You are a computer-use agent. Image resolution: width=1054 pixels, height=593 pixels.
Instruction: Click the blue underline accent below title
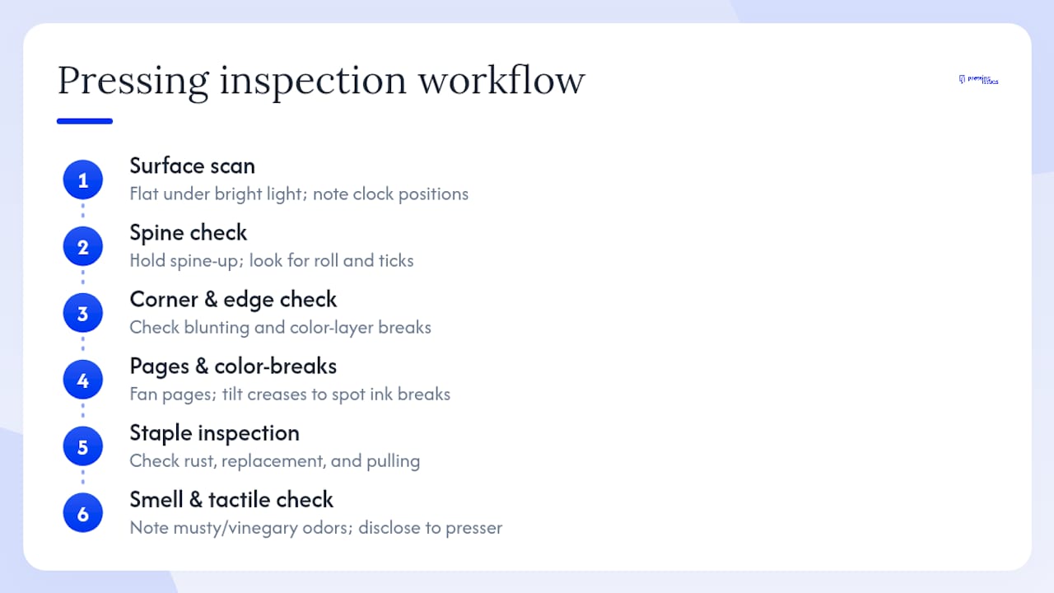(x=84, y=121)
